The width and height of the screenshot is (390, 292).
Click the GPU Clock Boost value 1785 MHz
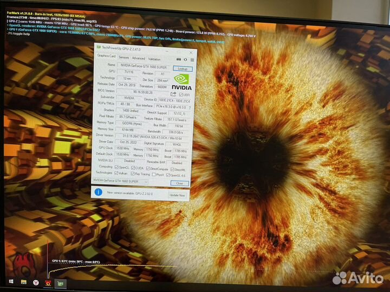tap(180, 151)
